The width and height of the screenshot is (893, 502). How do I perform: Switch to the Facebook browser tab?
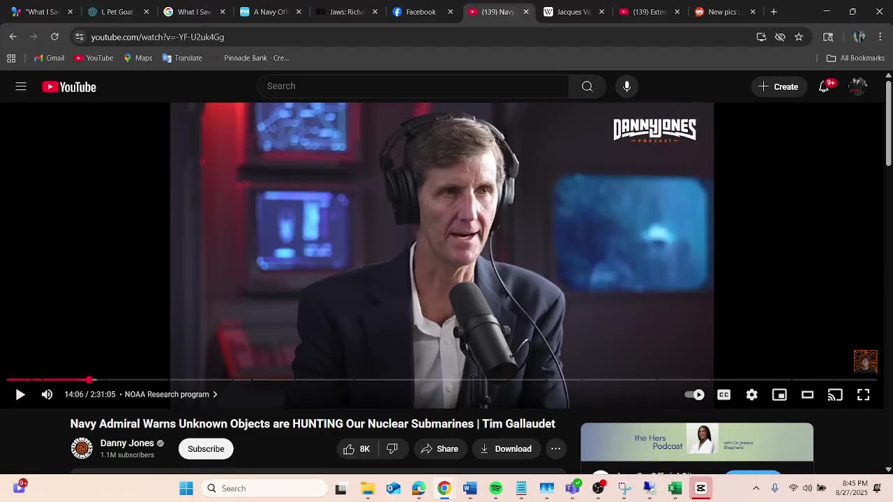click(x=421, y=12)
